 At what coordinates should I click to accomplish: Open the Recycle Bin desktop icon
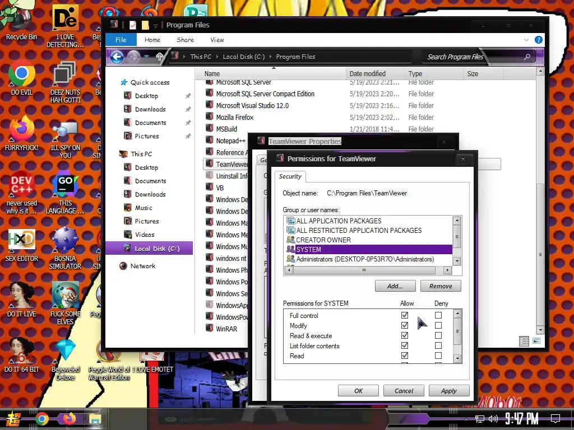point(21,20)
